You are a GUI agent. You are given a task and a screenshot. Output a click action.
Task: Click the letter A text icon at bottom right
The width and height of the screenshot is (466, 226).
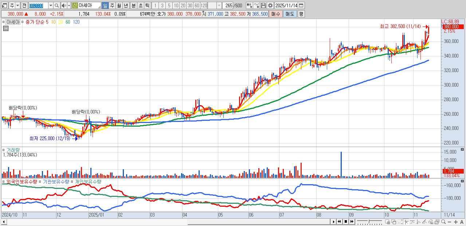[462, 222]
